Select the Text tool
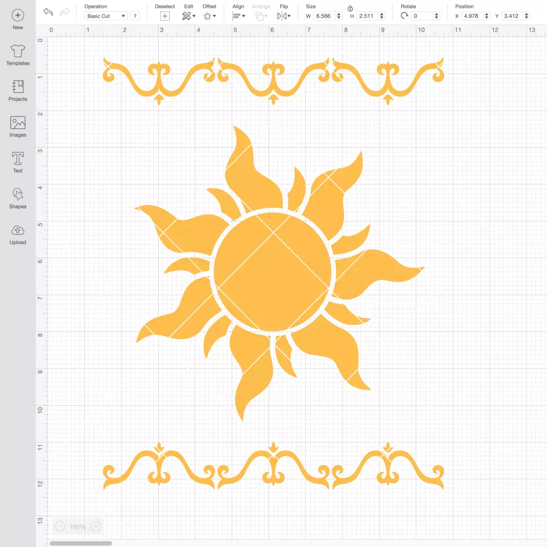547x547 pixels. pos(18,162)
